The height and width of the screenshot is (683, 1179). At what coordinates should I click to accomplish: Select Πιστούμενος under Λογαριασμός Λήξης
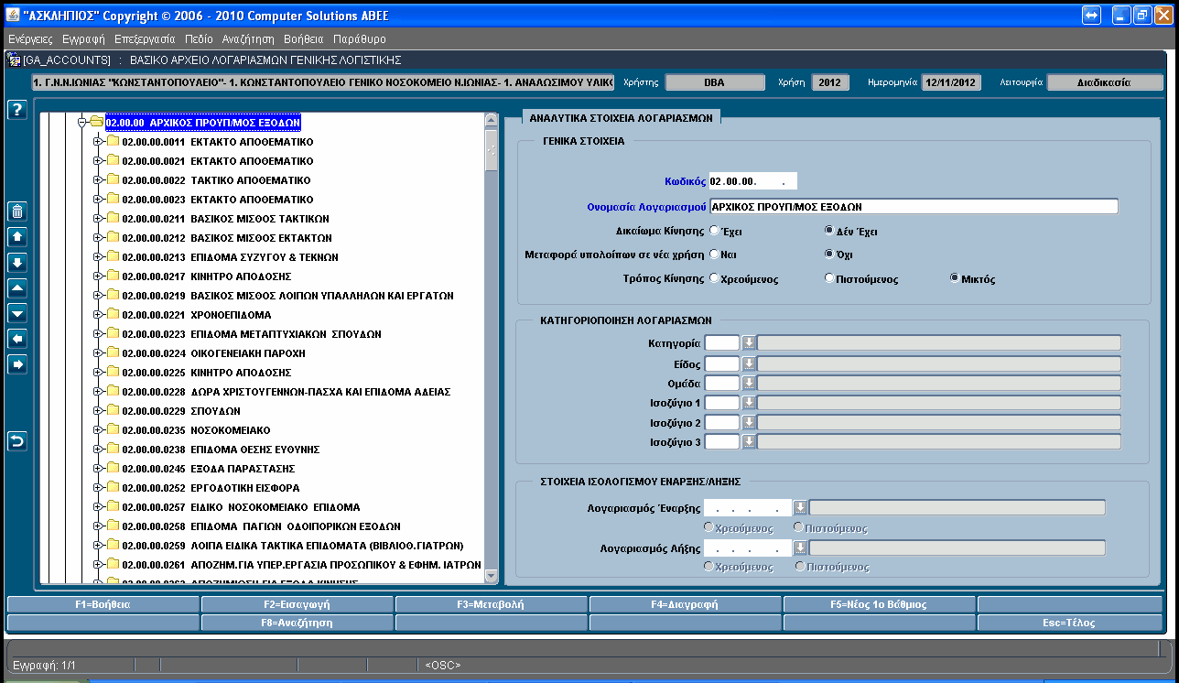tap(800, 567)
